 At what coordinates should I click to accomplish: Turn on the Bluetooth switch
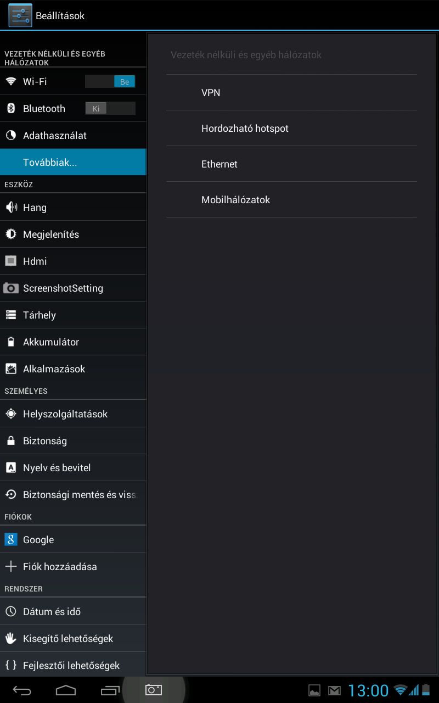pyautogui.click(x=110, y=109)
